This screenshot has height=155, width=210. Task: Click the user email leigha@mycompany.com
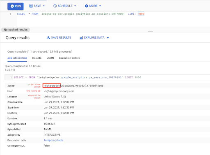59,91
